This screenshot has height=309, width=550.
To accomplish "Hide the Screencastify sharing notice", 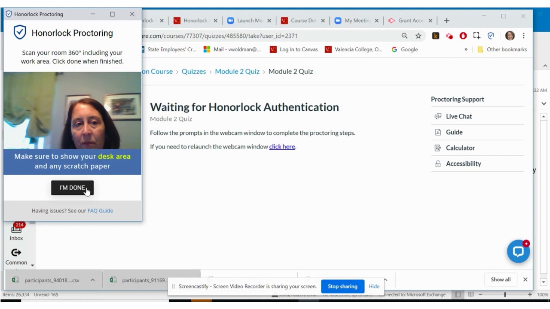I will [x=374, y=286].
